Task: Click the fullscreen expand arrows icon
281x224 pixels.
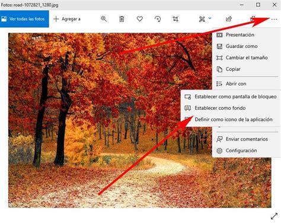Action: [x=274, y=216]
